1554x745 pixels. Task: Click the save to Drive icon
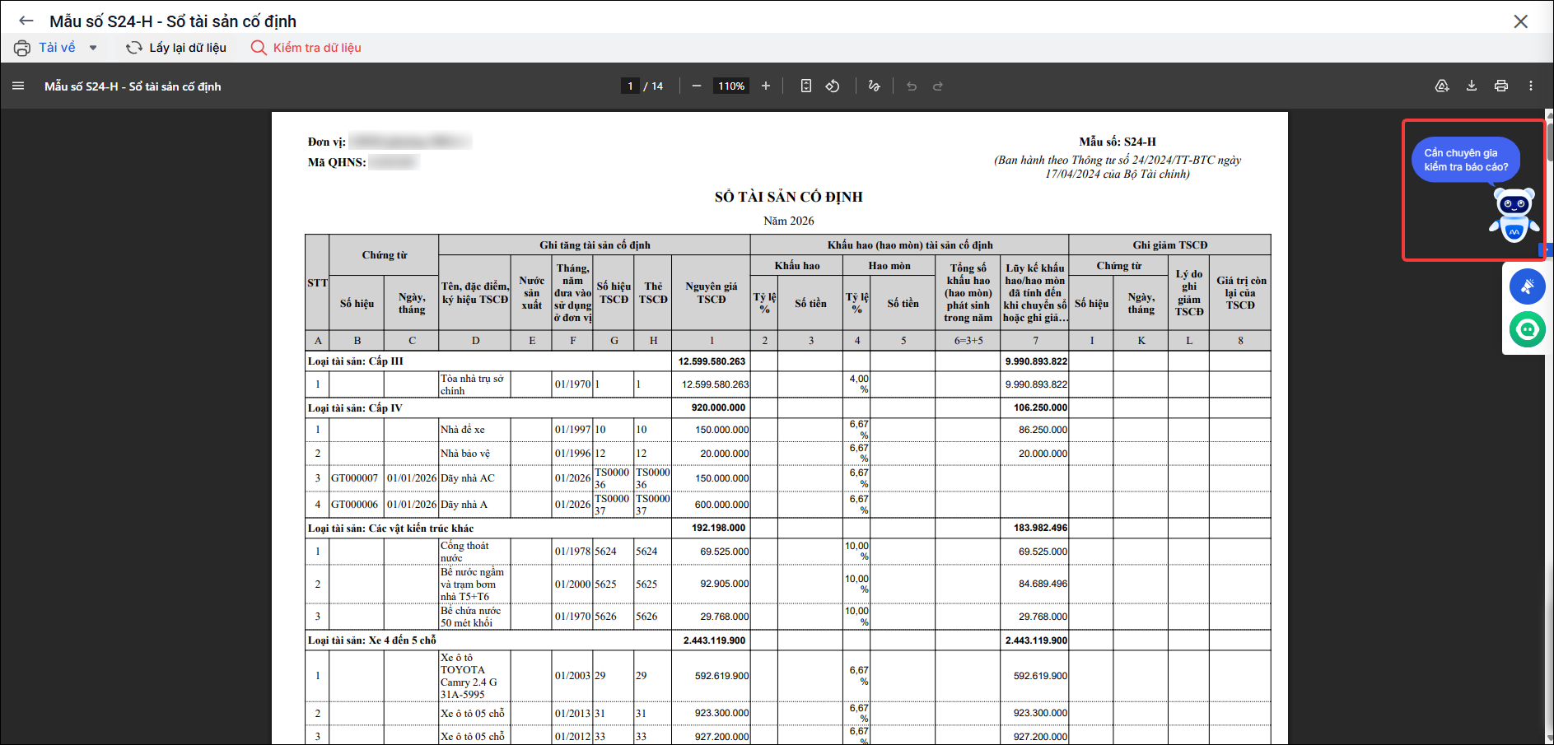pos(1442,86)
